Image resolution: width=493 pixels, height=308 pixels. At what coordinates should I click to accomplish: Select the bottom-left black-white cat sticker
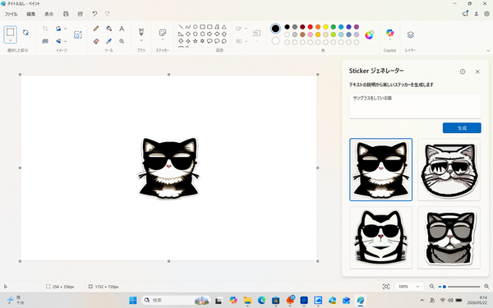pyautogui.click(x=380, y=237)
